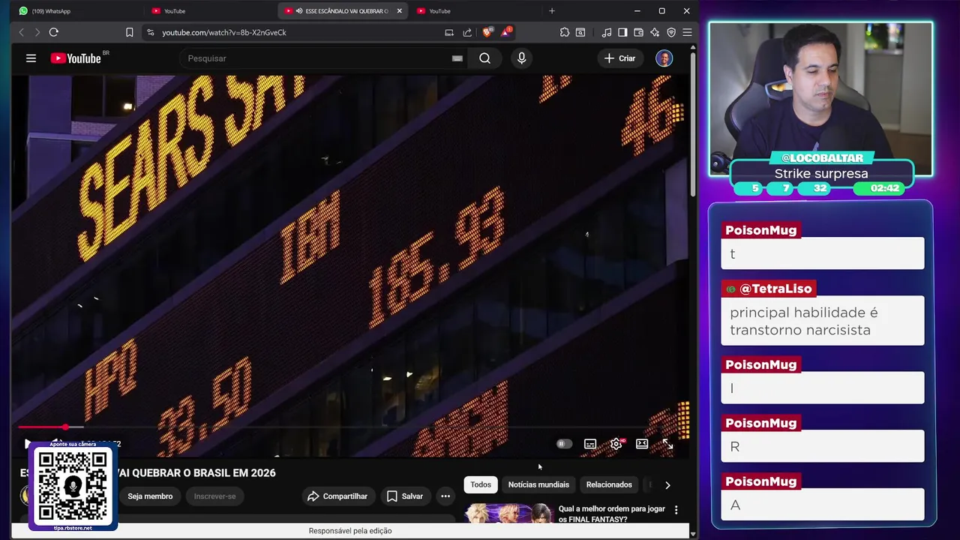Click the address bar URL
This screenshot has height=540, width=960.
point(224,32)
